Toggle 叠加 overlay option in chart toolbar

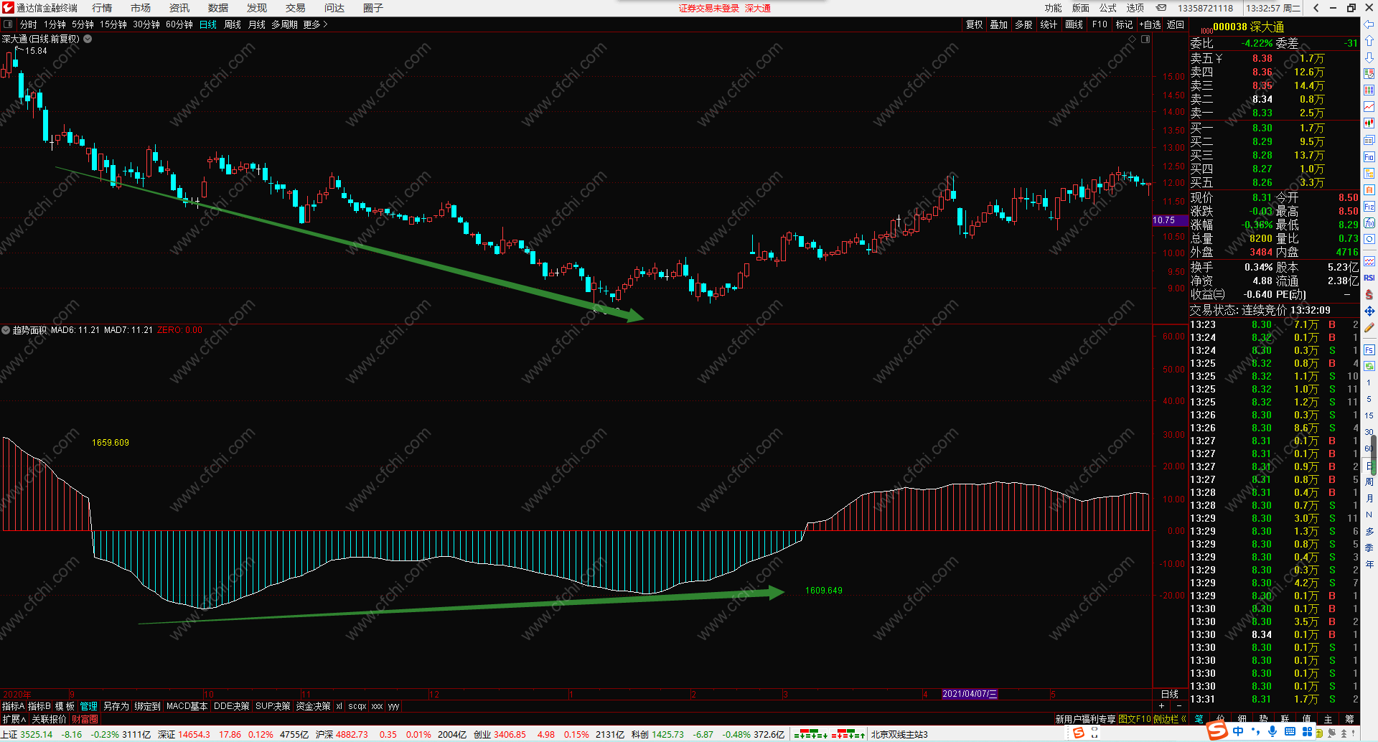point(999,24)
